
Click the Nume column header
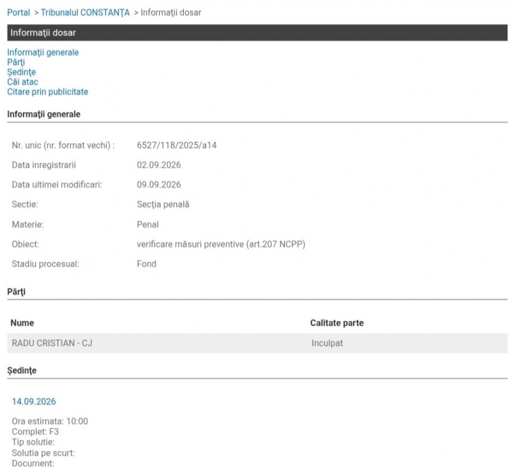[22, 323]
